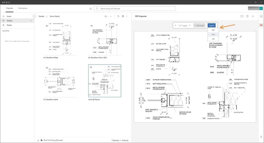Select Palettes in the sidebar

click(10, 21)
